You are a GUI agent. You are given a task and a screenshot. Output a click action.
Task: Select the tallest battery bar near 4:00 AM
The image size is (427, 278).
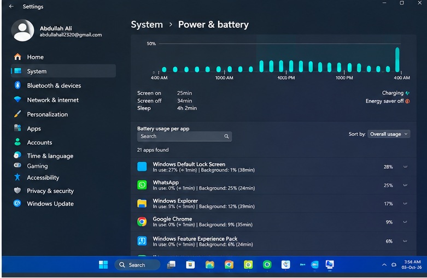[397, 60]
